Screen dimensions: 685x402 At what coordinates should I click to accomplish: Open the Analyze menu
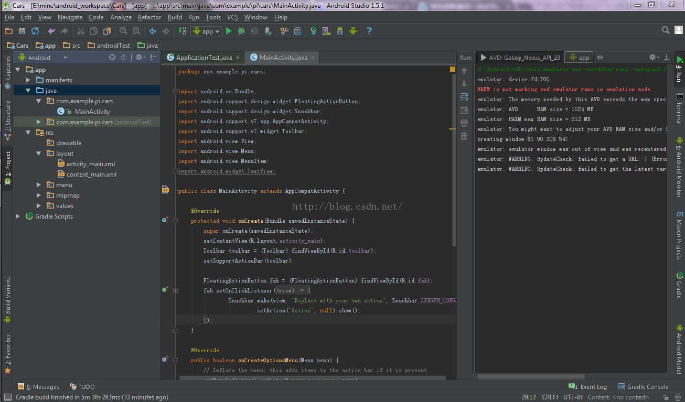(121, 17)
